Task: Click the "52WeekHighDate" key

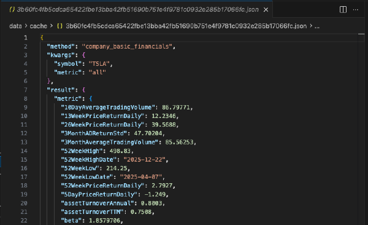Action: click(89, 160)
